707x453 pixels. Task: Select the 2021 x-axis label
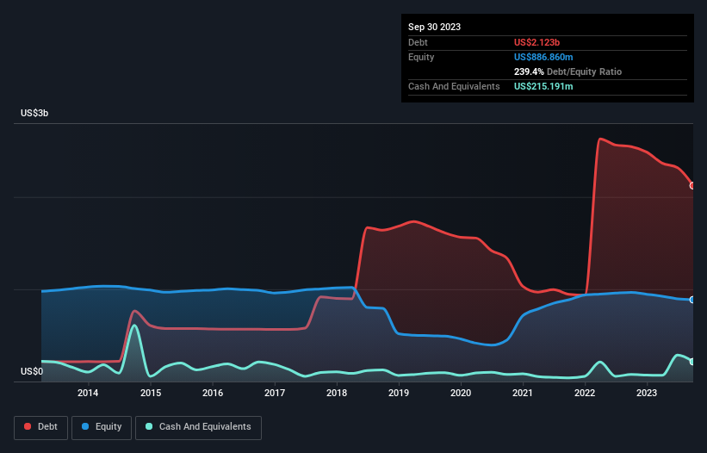click(523, 393)
